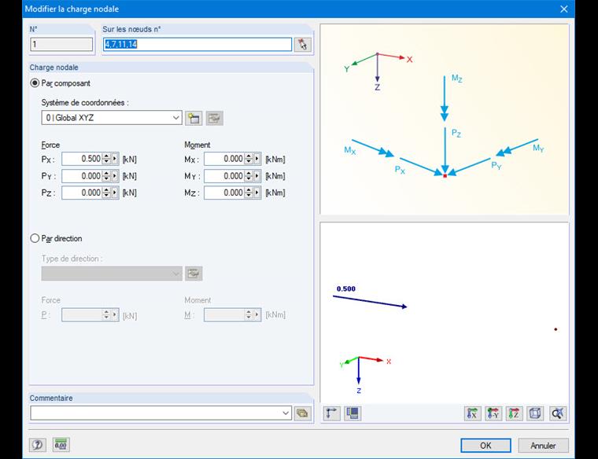This screenshot has width=598, height=459.
Task: Confirm with the OK button
Action: click(485, 446)
